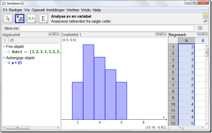Screen dimensions: 212x133
Task: Select spreadsheet row 7 header
Action: tap(173, 85)
